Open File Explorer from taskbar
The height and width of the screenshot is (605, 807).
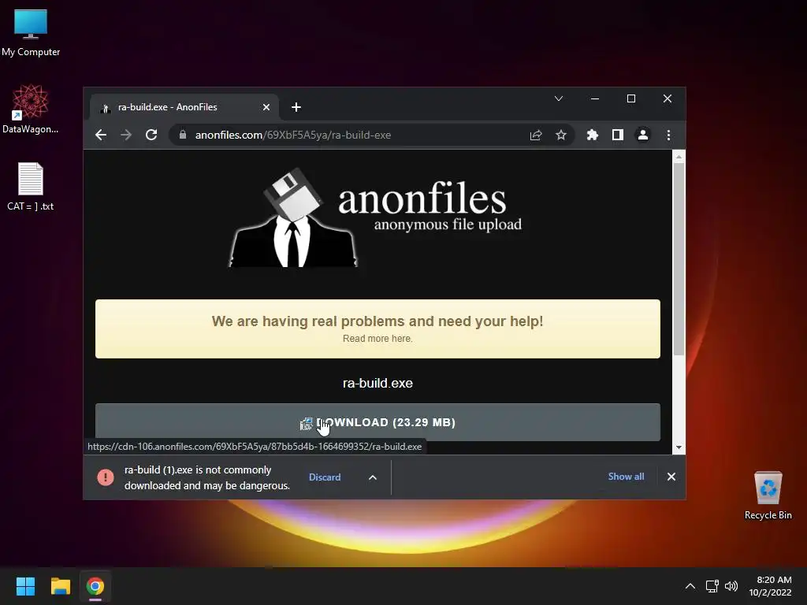(60, 586)
